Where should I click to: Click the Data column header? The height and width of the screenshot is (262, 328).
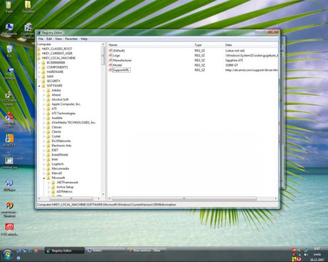pos(251,45)
